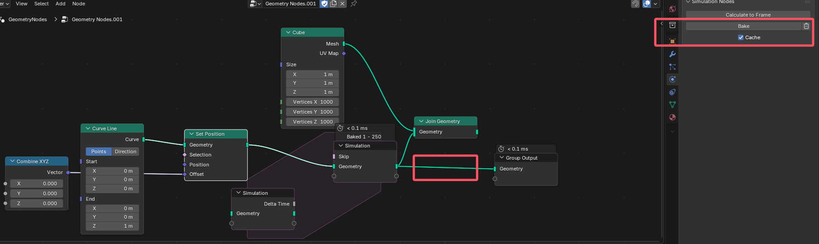This screenshot has height=244, width=819.
Task: Open the Particles properties tab icon
Action: pos(672,67)
